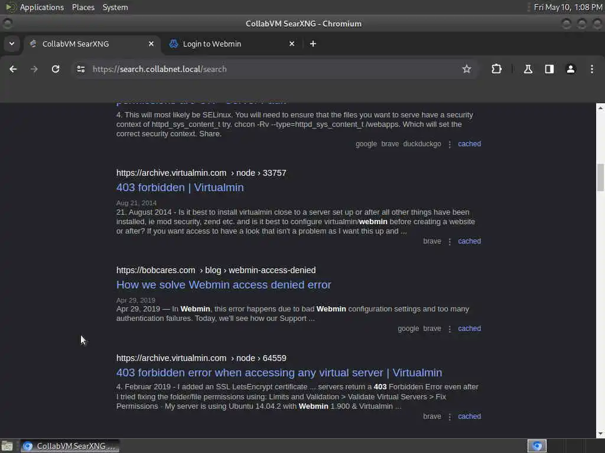Expand options dots for bobcares result
This screenshot has height=453, width=605.
(x=450, y=329)
